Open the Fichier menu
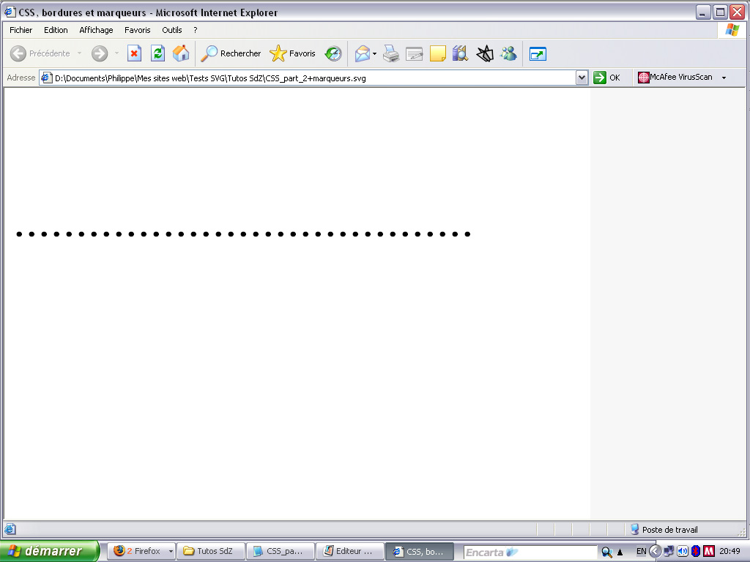Screen dimensions: 750x562 21,30
